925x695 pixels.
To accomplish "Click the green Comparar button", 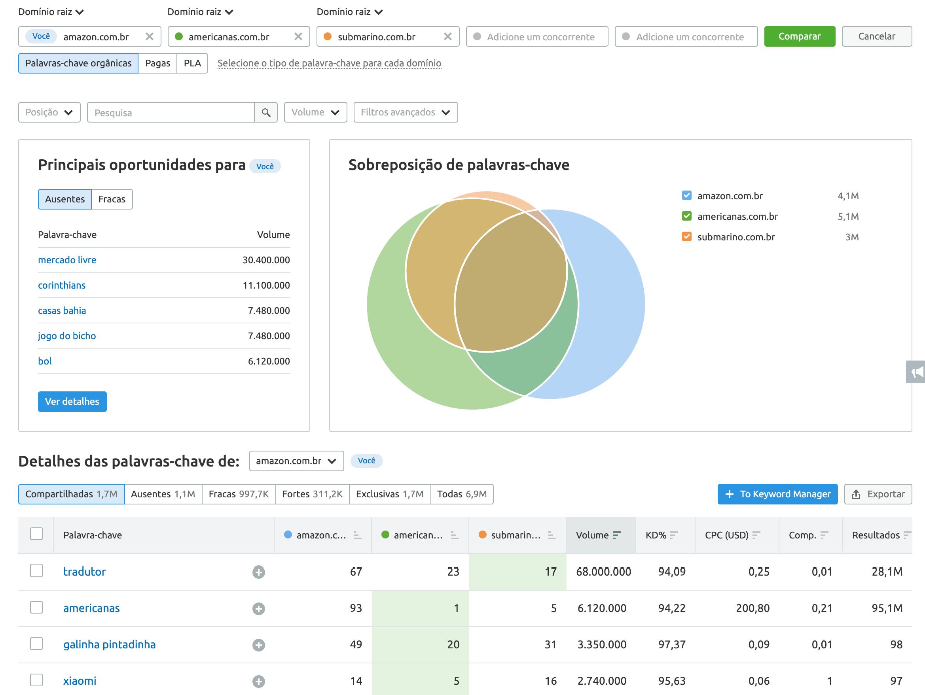I will click(x=800, y=36).
